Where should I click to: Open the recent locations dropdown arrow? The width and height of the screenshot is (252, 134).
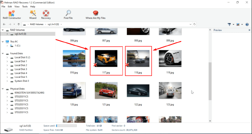14,24
